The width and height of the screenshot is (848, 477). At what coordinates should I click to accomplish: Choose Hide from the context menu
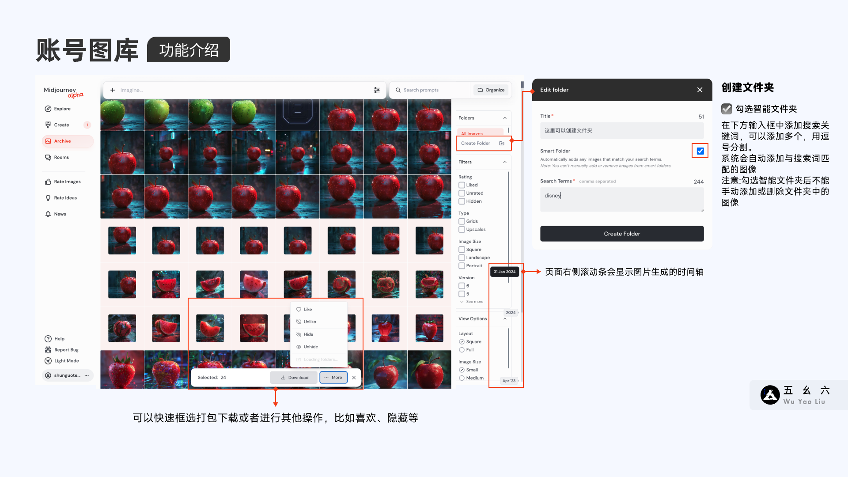[x=308, y=334]
